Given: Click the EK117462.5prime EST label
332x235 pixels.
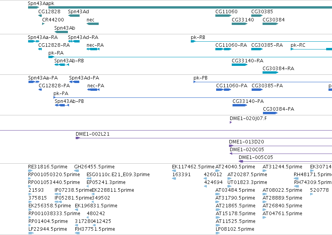Looking at the screenshot, I should (193, 167).
